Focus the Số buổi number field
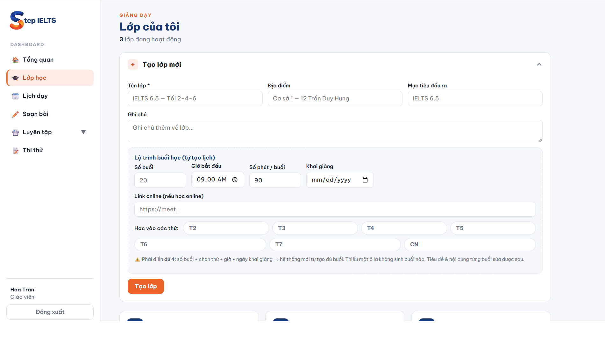The width and height of the screenshot is (605, 361). [x=160, y=180]
